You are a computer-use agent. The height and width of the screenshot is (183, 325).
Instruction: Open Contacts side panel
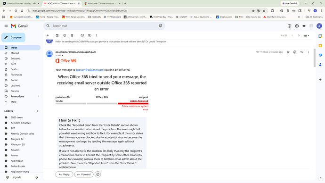pyautogui.click(x=320, y=65)
